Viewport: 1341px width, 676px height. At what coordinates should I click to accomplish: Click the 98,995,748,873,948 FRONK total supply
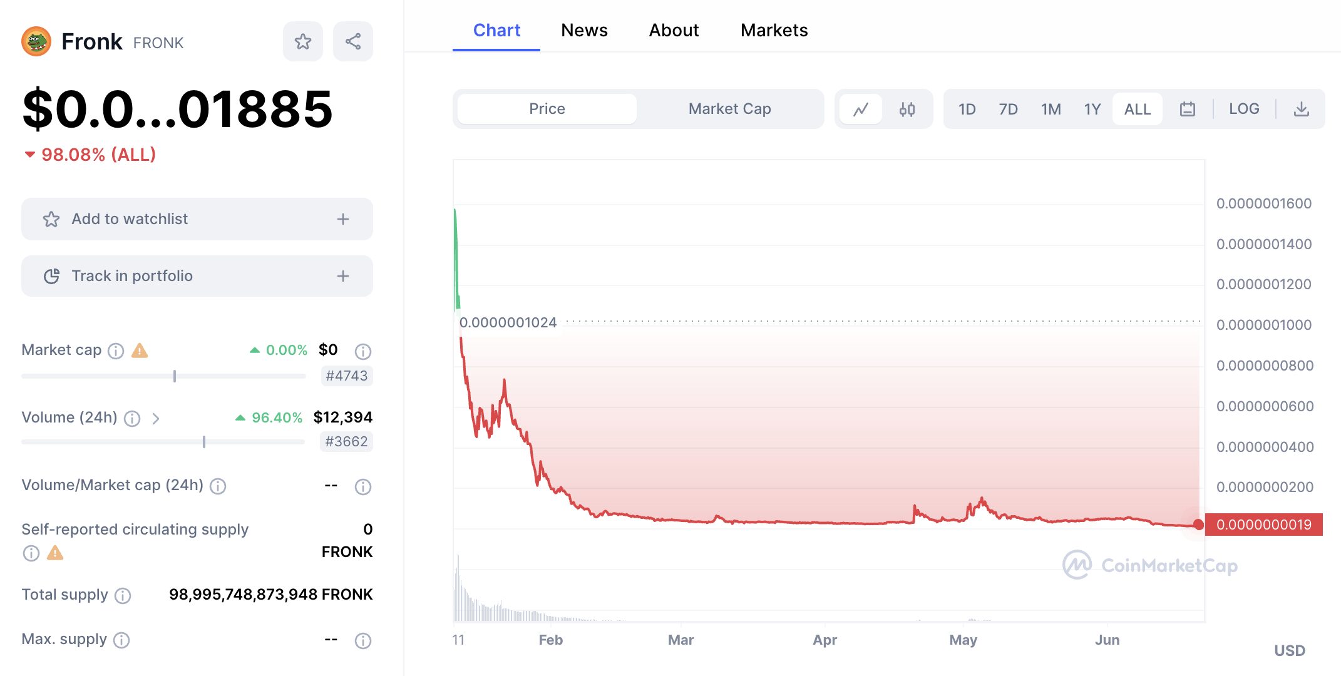pyautogui.click(x=271, y=595)
